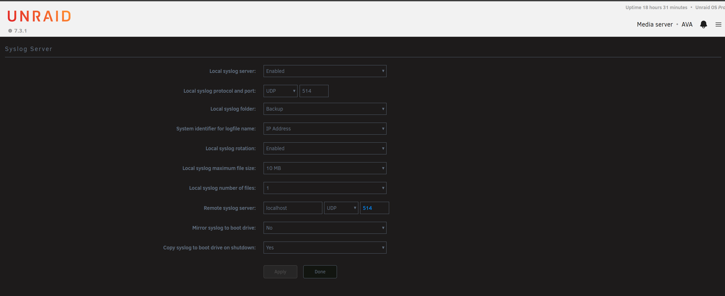This screenshot has height=296, width=725.
Task: Click the 'Copy syslog to boot drive on shutdown:' label
Action: pyautogui.click(x=209, y=247)
